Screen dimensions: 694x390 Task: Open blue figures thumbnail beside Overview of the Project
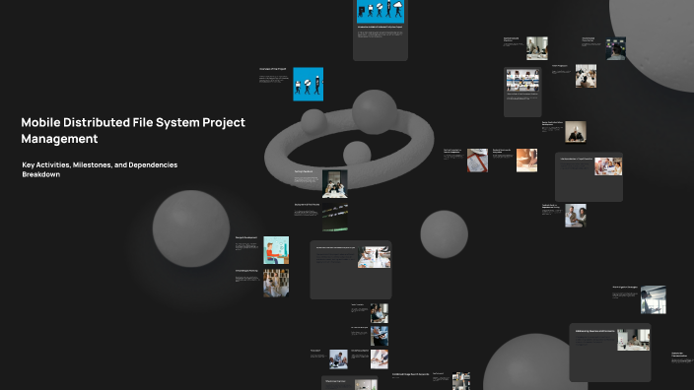308,84
